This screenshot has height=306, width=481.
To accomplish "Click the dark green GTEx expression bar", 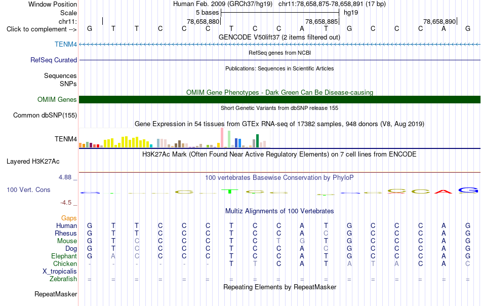I will point(257,141).
